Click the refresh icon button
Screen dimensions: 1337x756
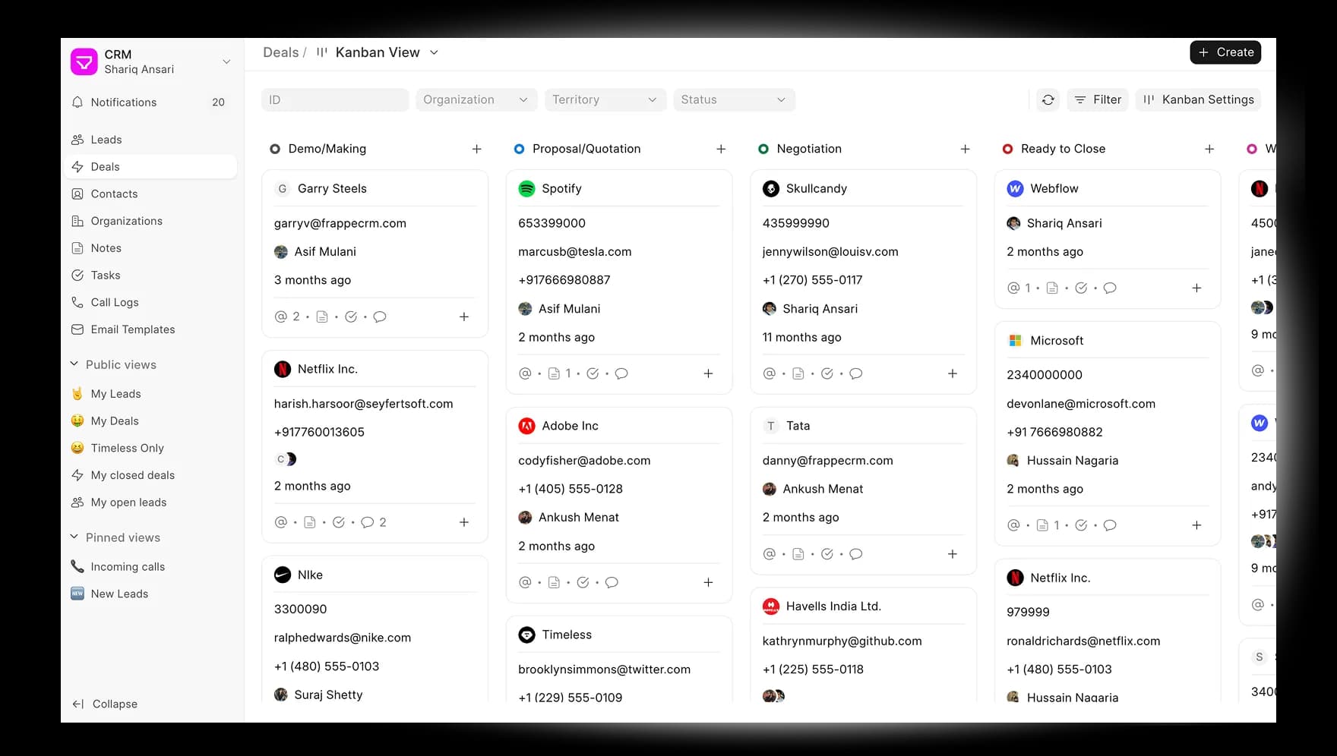[x=1048, y=99]
